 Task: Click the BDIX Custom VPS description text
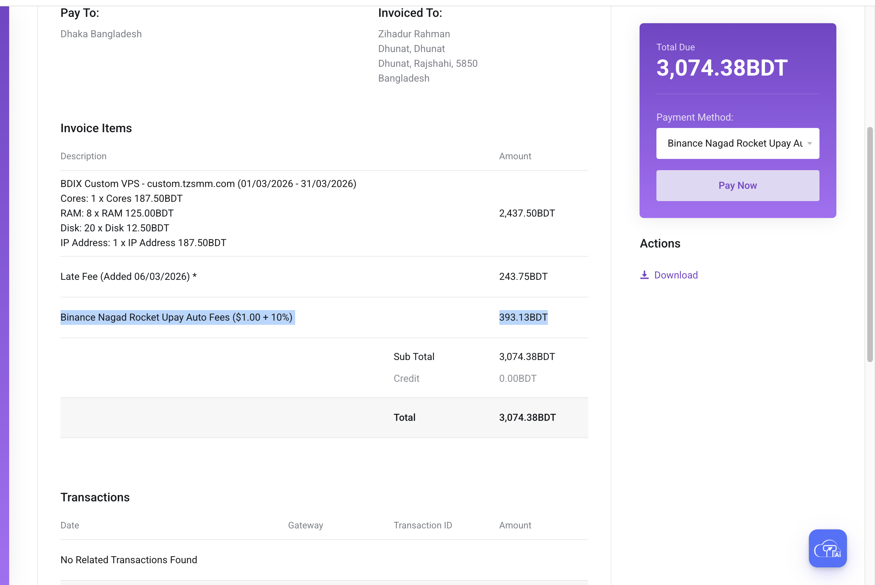point(208,184)
